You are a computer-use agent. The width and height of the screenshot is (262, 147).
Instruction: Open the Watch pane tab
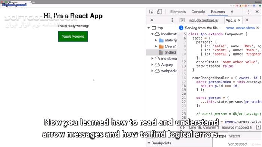click(x=234, y=136)
